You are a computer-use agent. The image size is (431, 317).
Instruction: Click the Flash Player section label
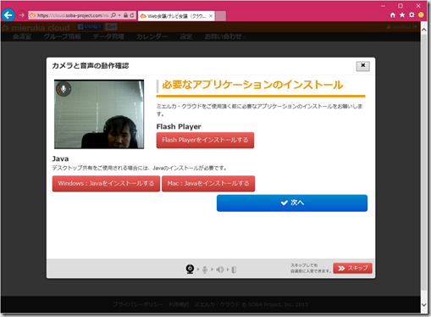coord(179,126)
